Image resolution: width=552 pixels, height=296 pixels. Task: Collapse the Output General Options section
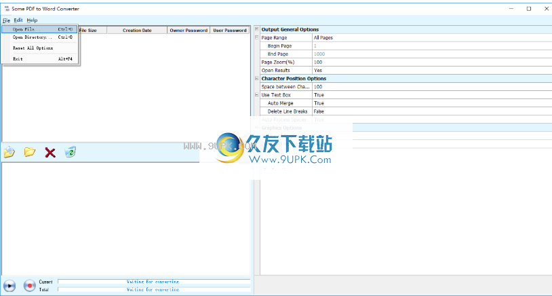click(x=256, y=29)
